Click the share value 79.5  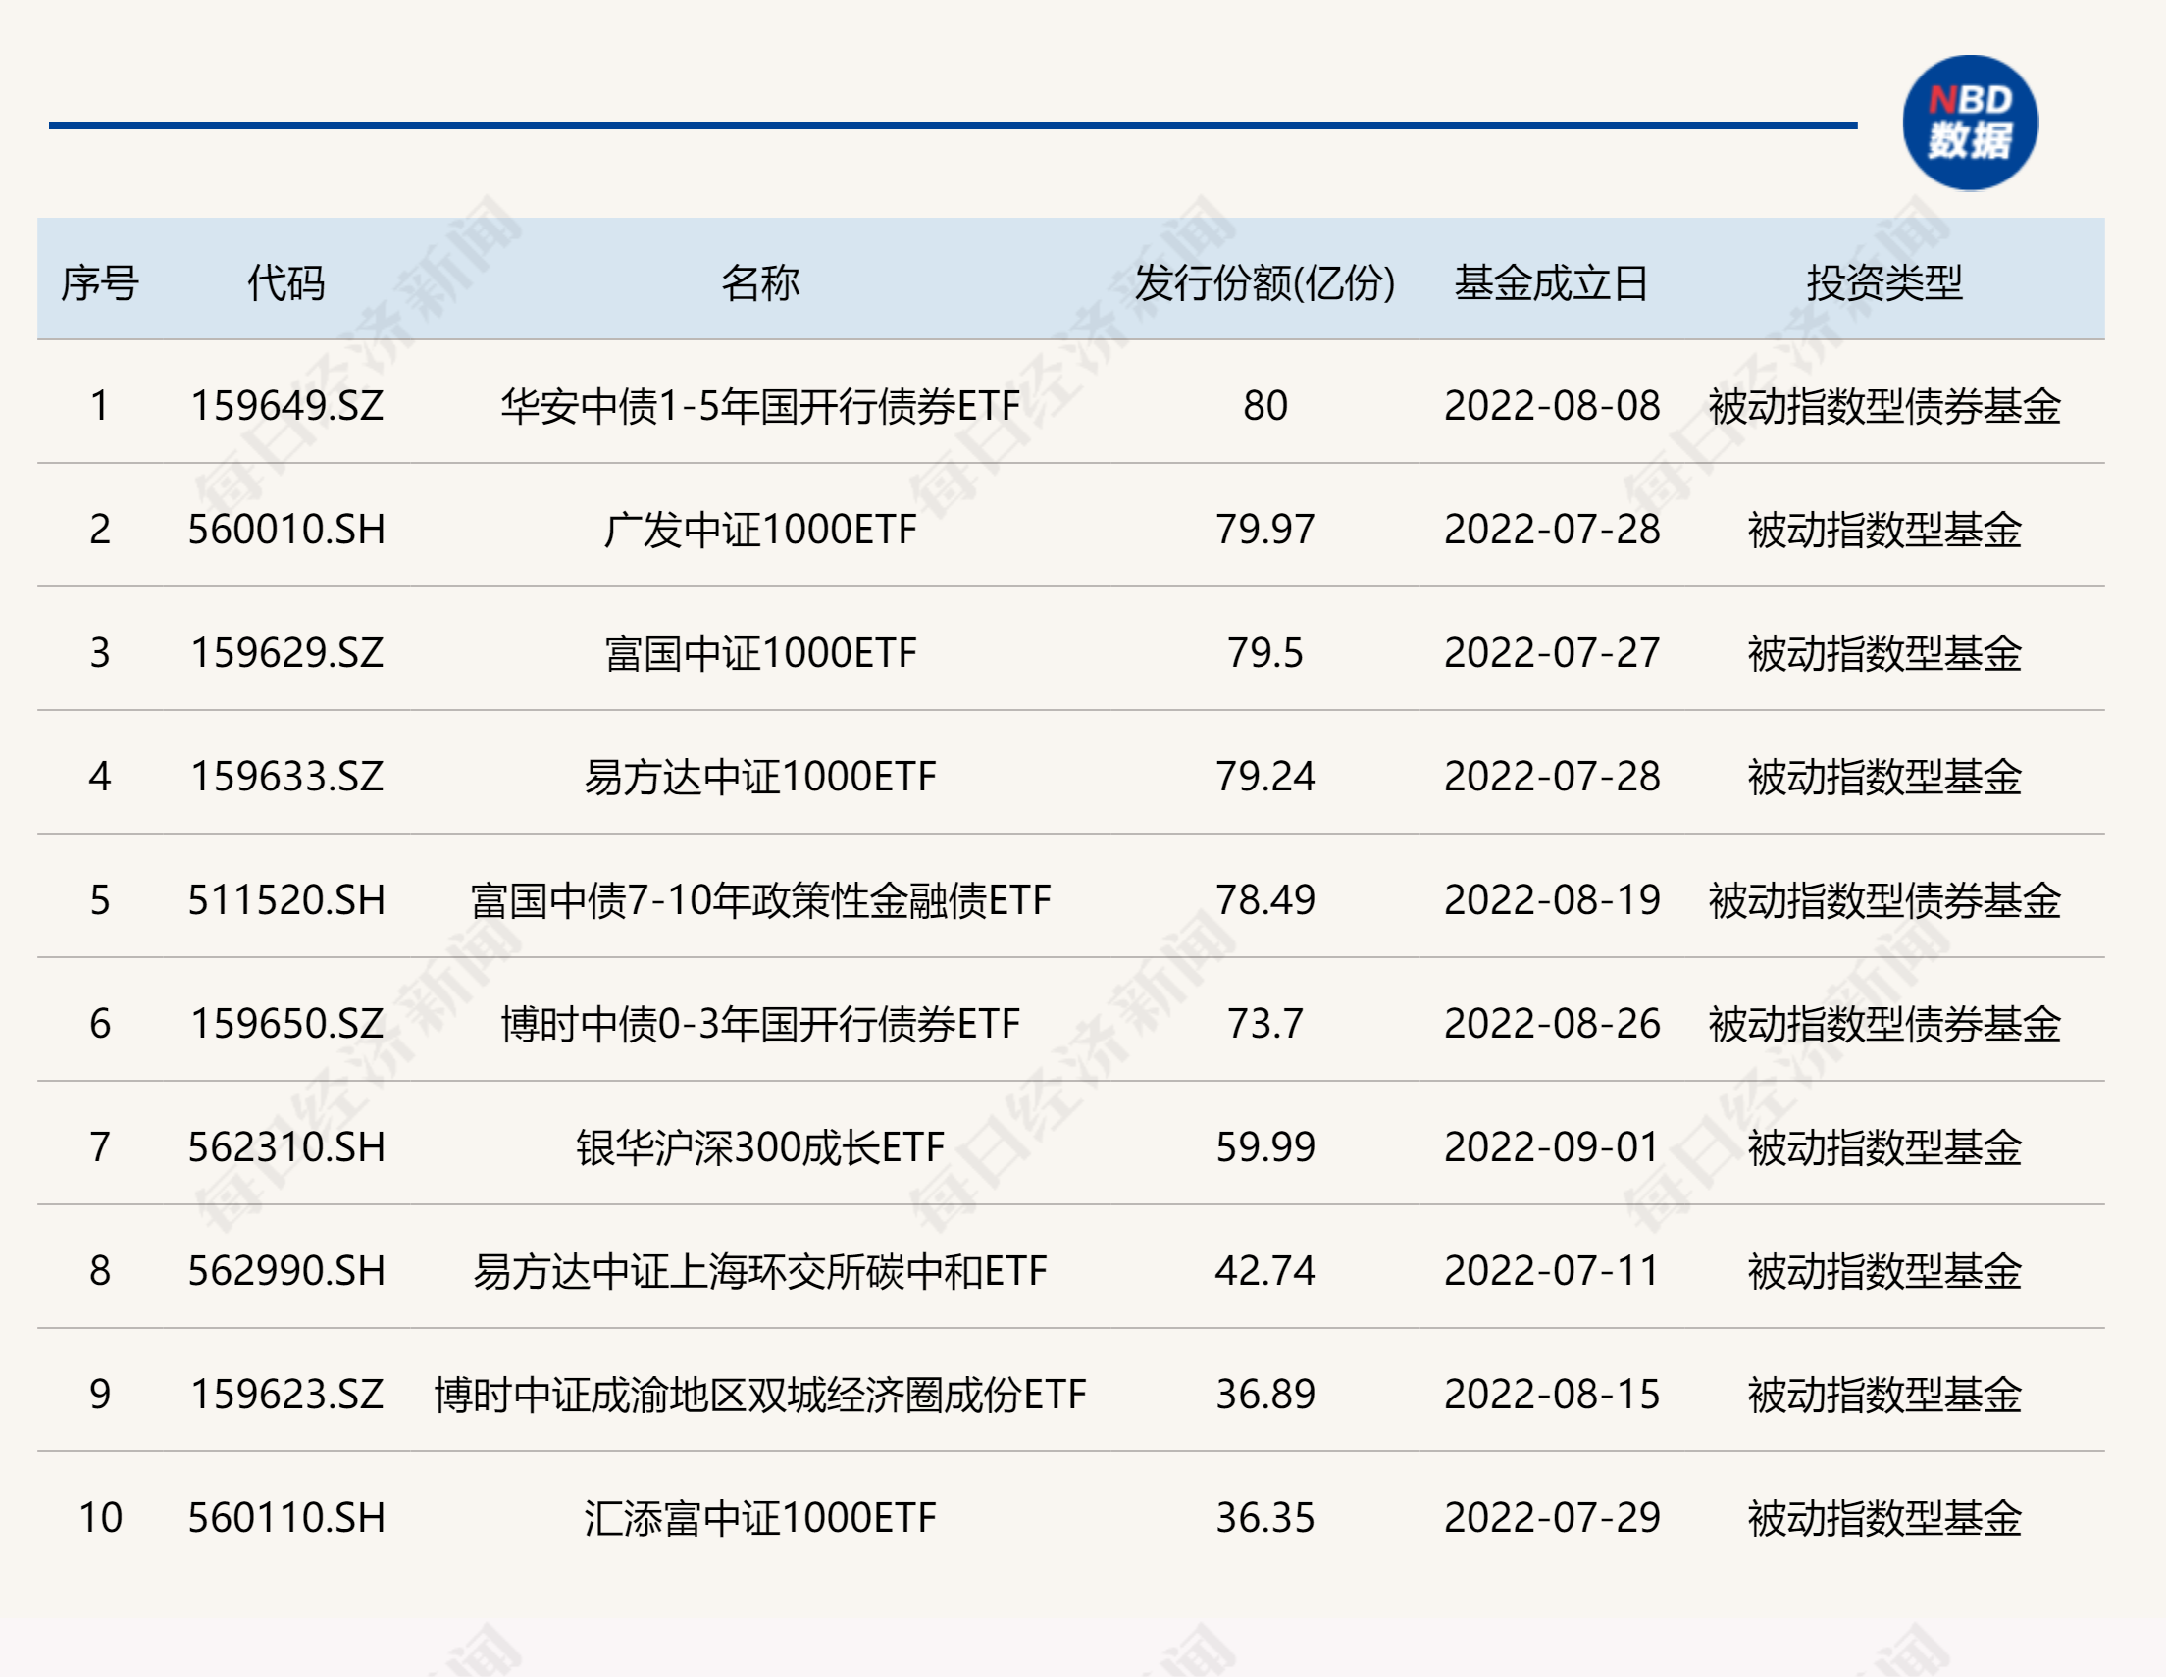[1265, 652]
